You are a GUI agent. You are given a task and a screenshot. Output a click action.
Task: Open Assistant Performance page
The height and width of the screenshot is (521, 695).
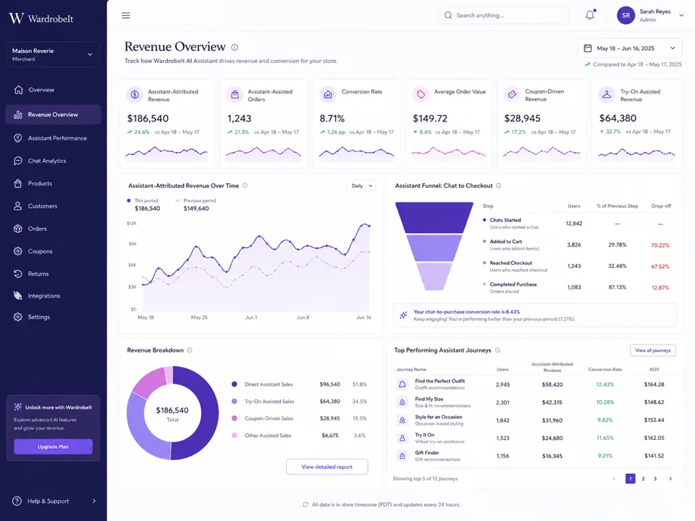53,138
